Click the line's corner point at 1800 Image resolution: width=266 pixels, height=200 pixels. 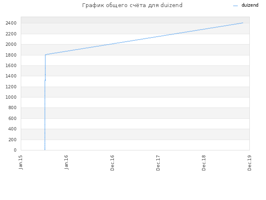click(45, 55)
